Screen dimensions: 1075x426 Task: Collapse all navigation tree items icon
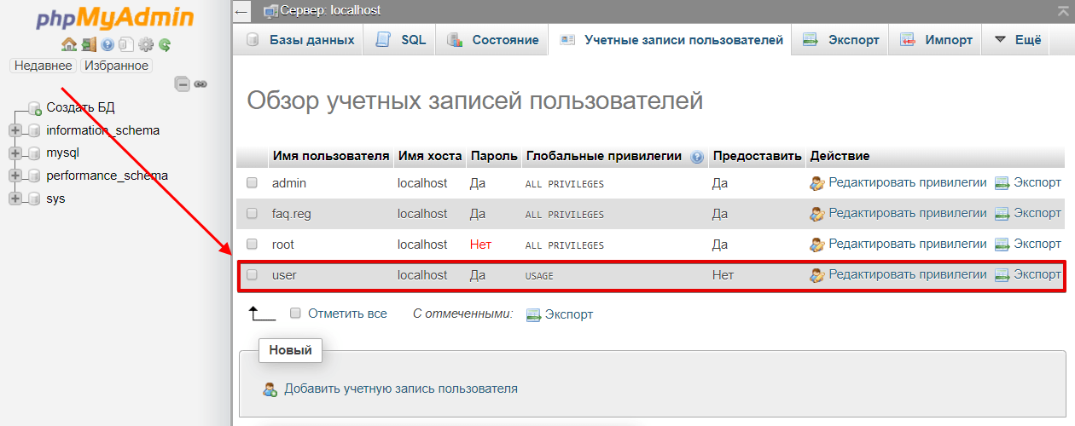(x=182, y=83)
